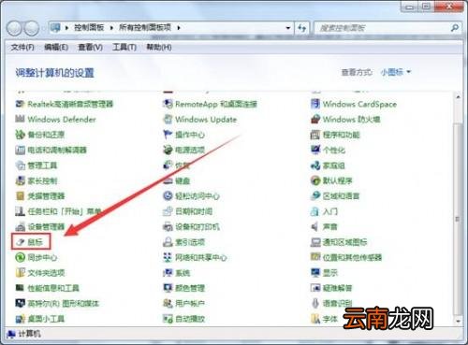Open the 查看(V) menu
Screen dimensions: 468x345
click(90, 48)
